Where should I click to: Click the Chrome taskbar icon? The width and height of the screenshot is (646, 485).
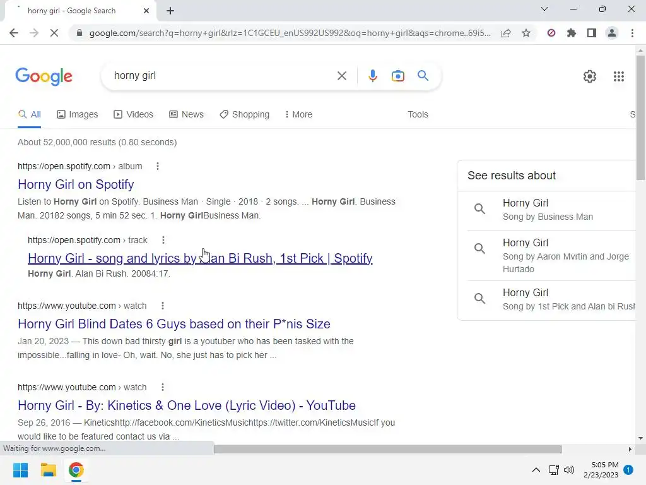pyautogui.click(x=76, y=470)
